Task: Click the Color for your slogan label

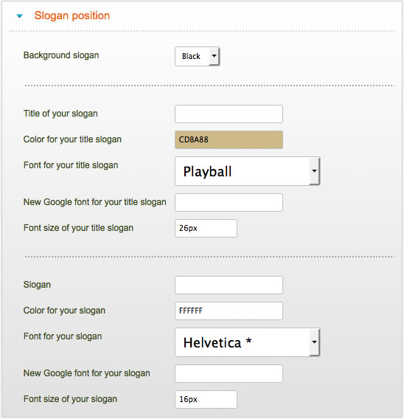Action: [x=64, y=311]
